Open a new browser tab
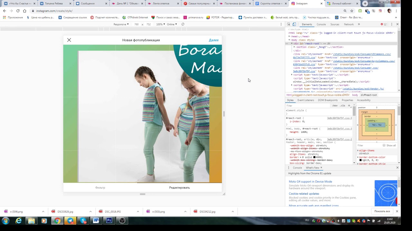 click(365, 3)
